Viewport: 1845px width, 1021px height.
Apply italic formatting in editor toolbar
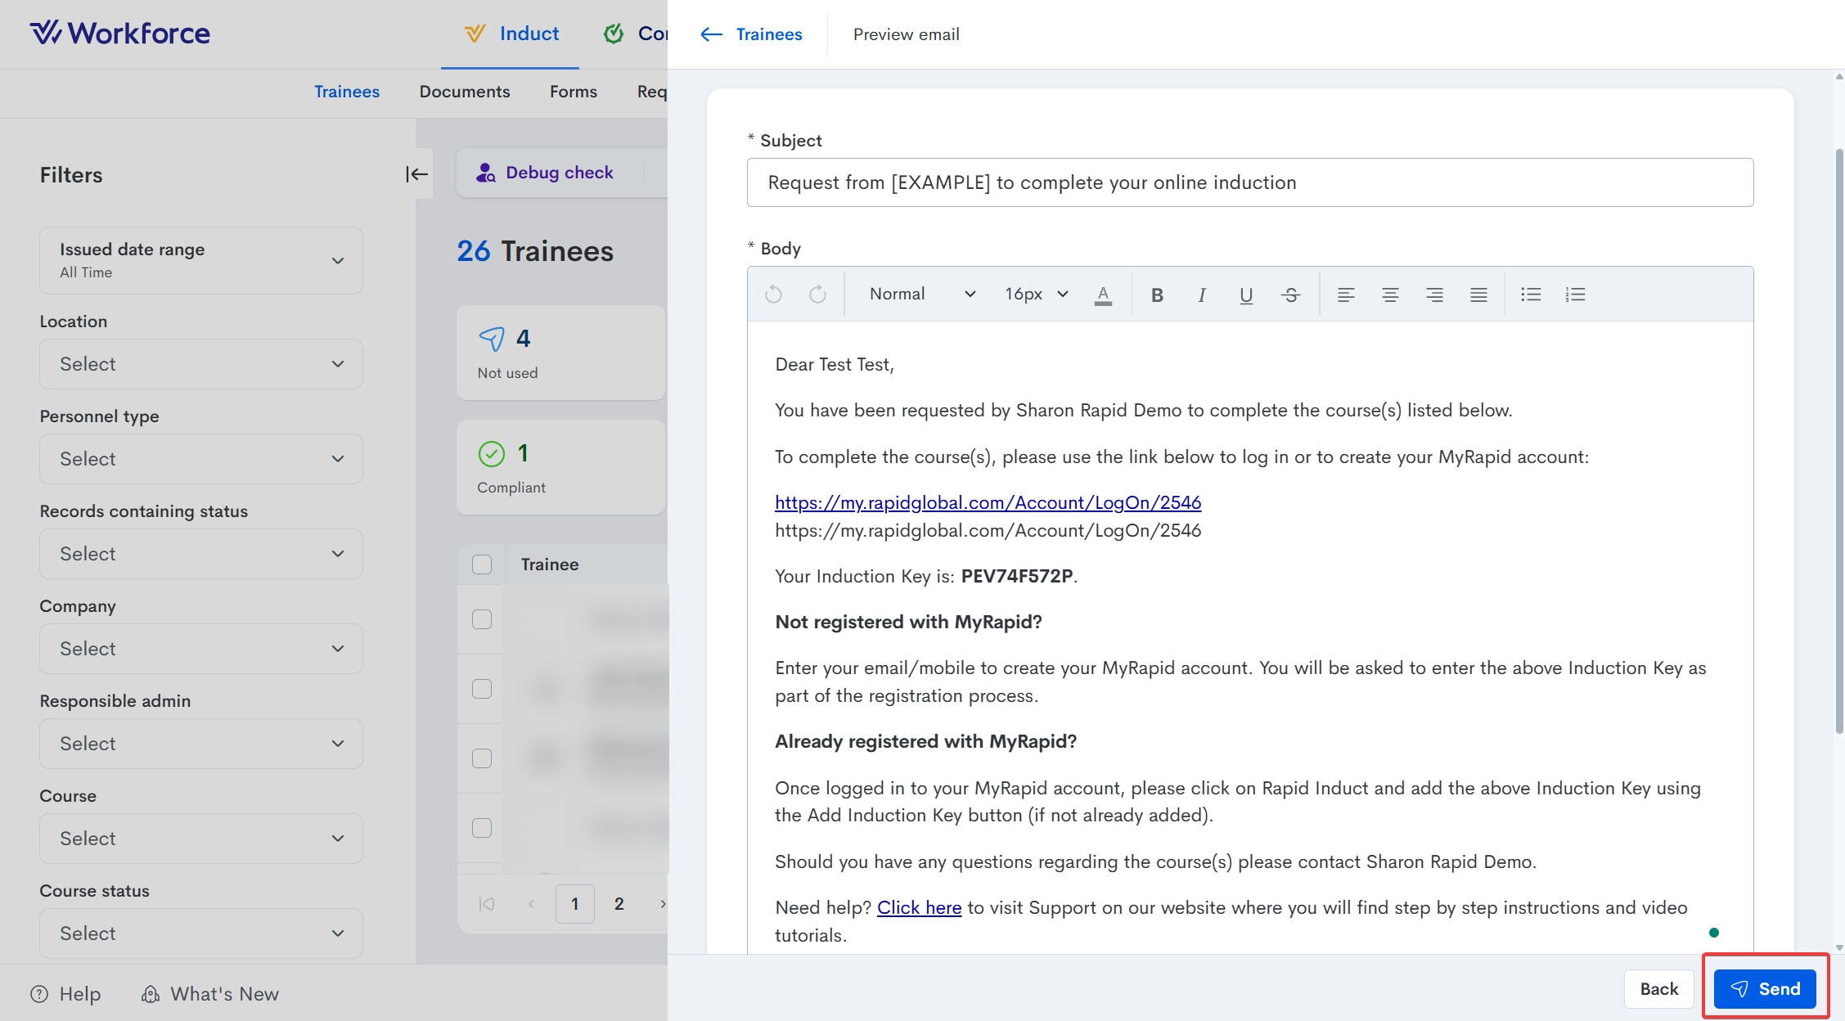[x=1201, y=295]
